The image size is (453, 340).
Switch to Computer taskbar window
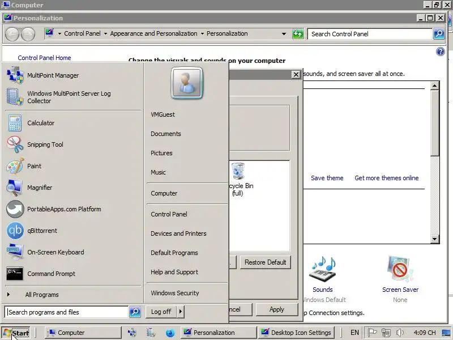pyautogui.click(x=83, y=333)
